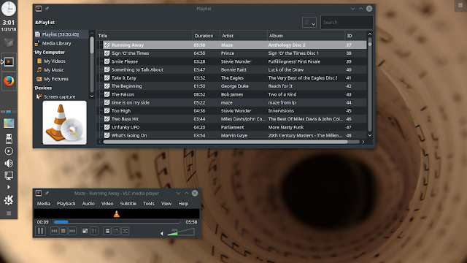The width and height of the screenshot is (467, 263).
Task: Open Subtitle menu
Action: click(128, 203)
